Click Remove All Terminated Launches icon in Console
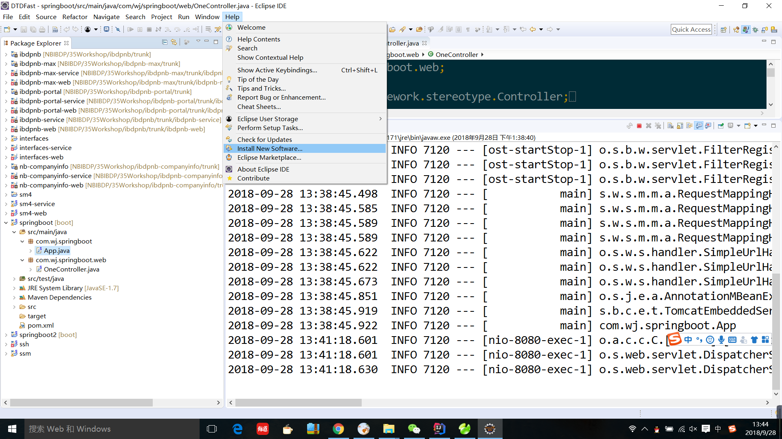The height and width of the screenshot is (439, 782). [x=658, y=126]
